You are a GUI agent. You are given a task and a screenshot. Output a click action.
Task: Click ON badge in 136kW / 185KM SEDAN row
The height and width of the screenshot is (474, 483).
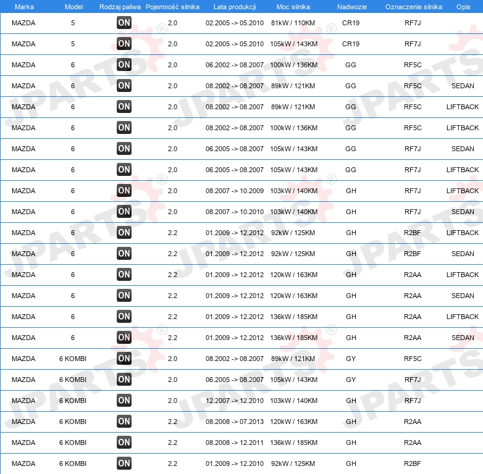124,338
